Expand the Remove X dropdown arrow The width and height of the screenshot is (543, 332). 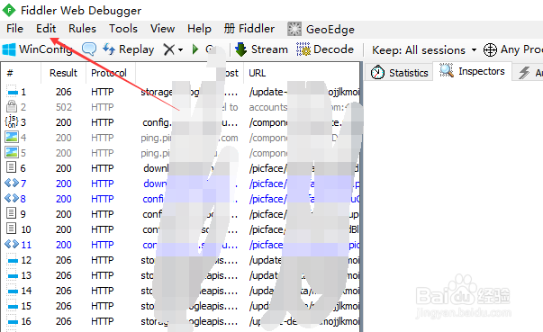(180, 50)
